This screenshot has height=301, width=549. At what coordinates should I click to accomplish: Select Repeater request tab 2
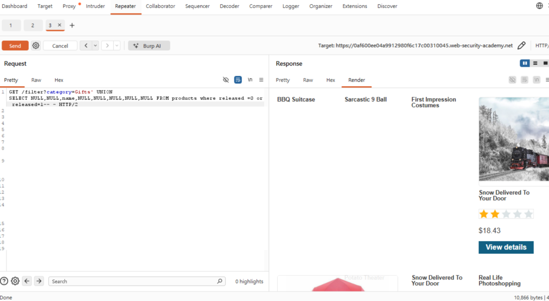pyautogui.click(x=33, y=25)
